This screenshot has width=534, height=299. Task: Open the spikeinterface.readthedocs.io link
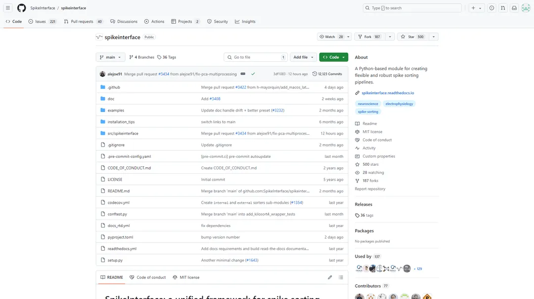(388, 93)
